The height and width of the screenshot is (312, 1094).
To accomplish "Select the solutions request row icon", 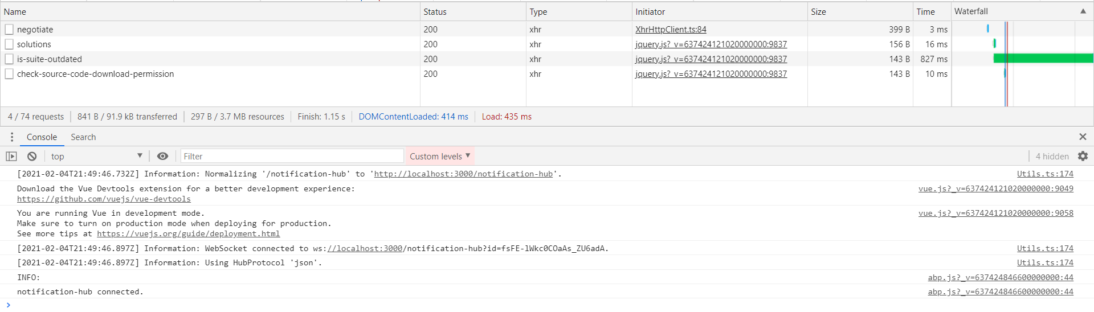I will point(9,44).
